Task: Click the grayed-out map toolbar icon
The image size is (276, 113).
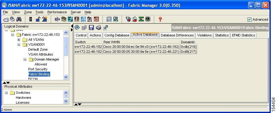Action: (x=109, y=19)
